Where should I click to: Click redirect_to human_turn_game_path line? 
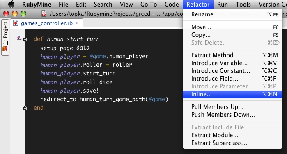pyautogui.click(x=104, y=99)
